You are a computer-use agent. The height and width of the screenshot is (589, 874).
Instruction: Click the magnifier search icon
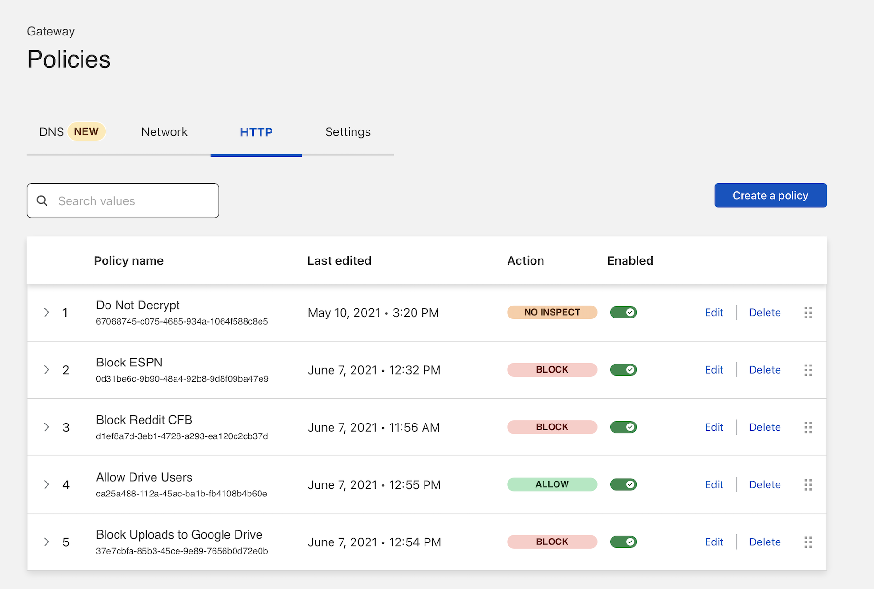(42, 201)
